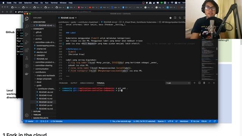Open the Run menu in menu bar
The image size is (242, 136).
click(x=47, y=3)
